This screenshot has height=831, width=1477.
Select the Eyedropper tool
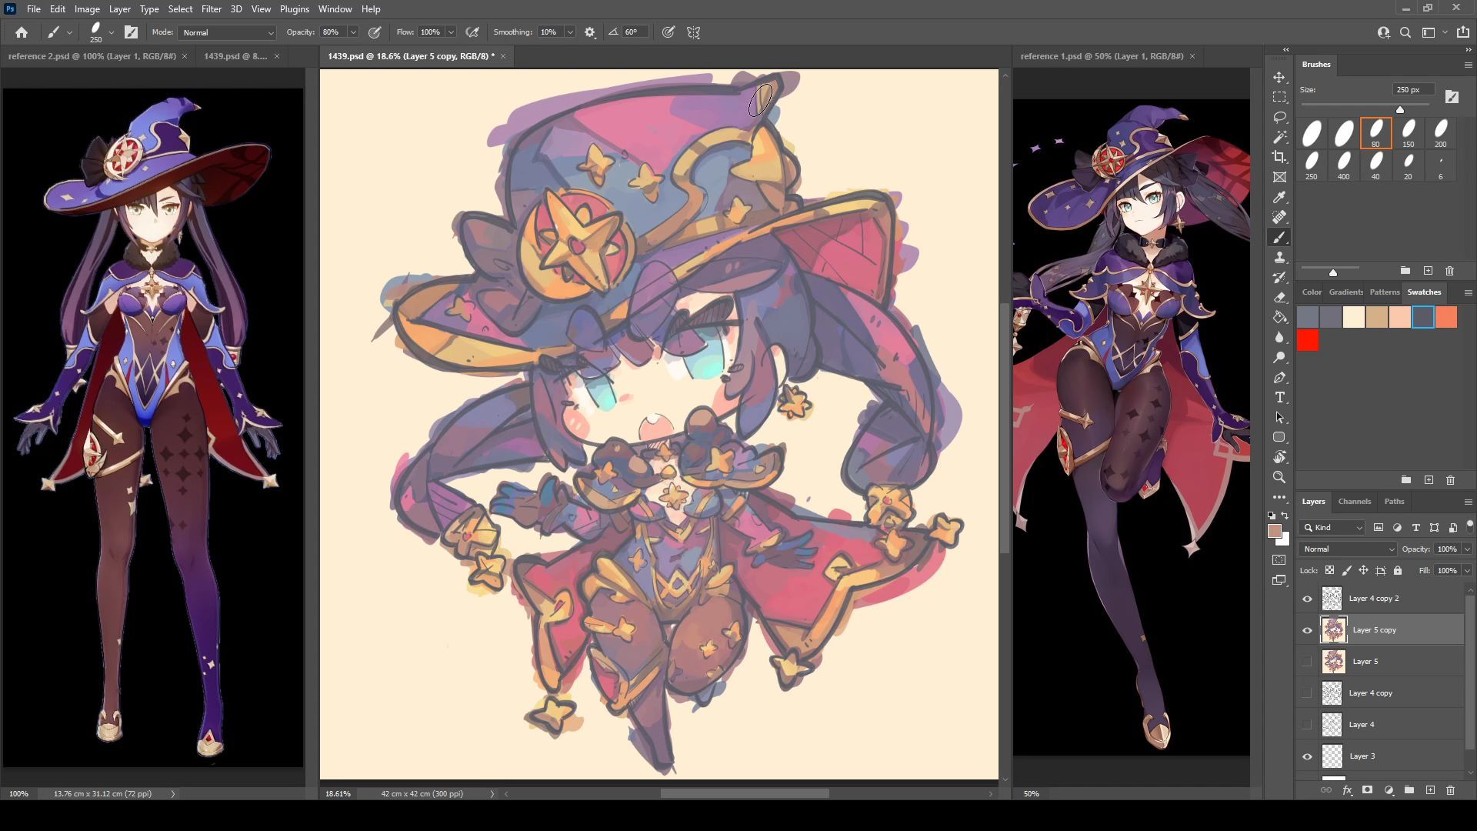coord(1279,198)
